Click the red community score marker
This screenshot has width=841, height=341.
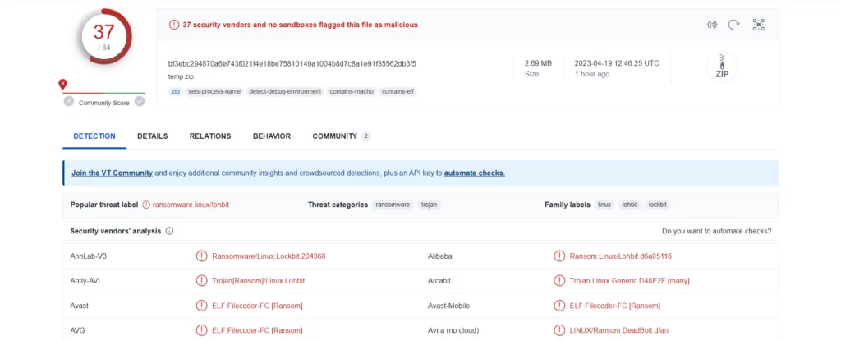point(62,85)
